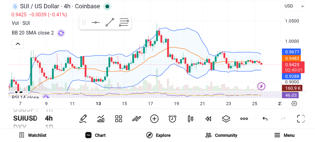The width and height of the screenshot is (315, 142).
Task: Toggle fullscreen mode for the chart
Action: (x=301, y=119)
